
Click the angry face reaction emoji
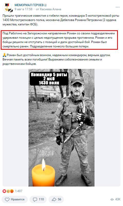click(x=12, y=191)
